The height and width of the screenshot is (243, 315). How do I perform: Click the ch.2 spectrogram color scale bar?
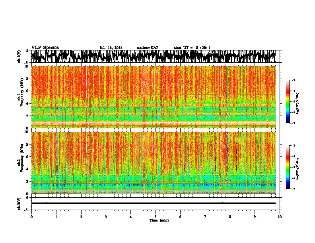pyautogui.click(x=288, y=167)
